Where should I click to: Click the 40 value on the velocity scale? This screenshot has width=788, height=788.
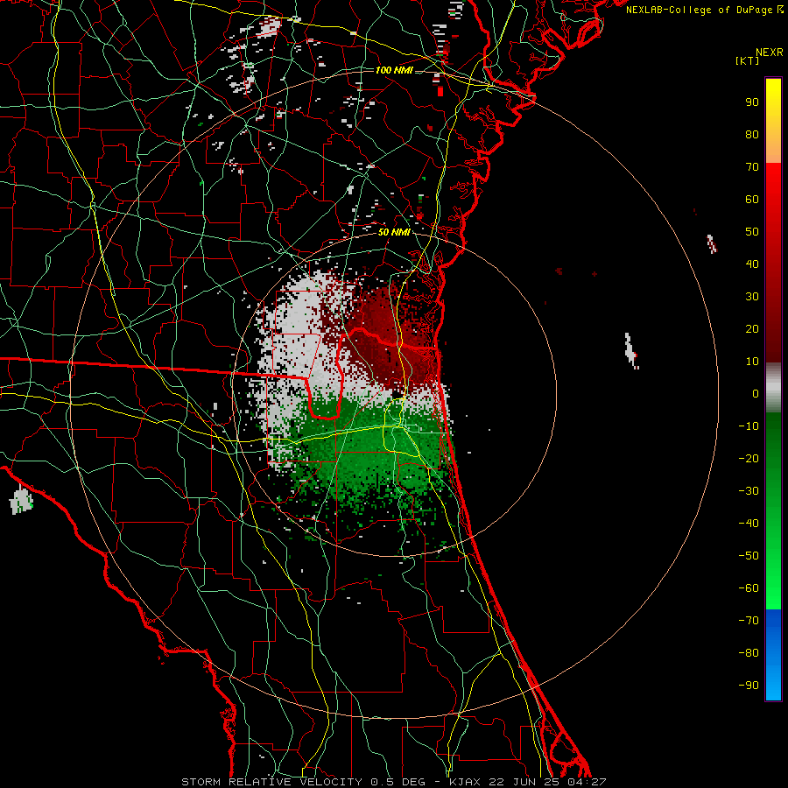point(752,264)
